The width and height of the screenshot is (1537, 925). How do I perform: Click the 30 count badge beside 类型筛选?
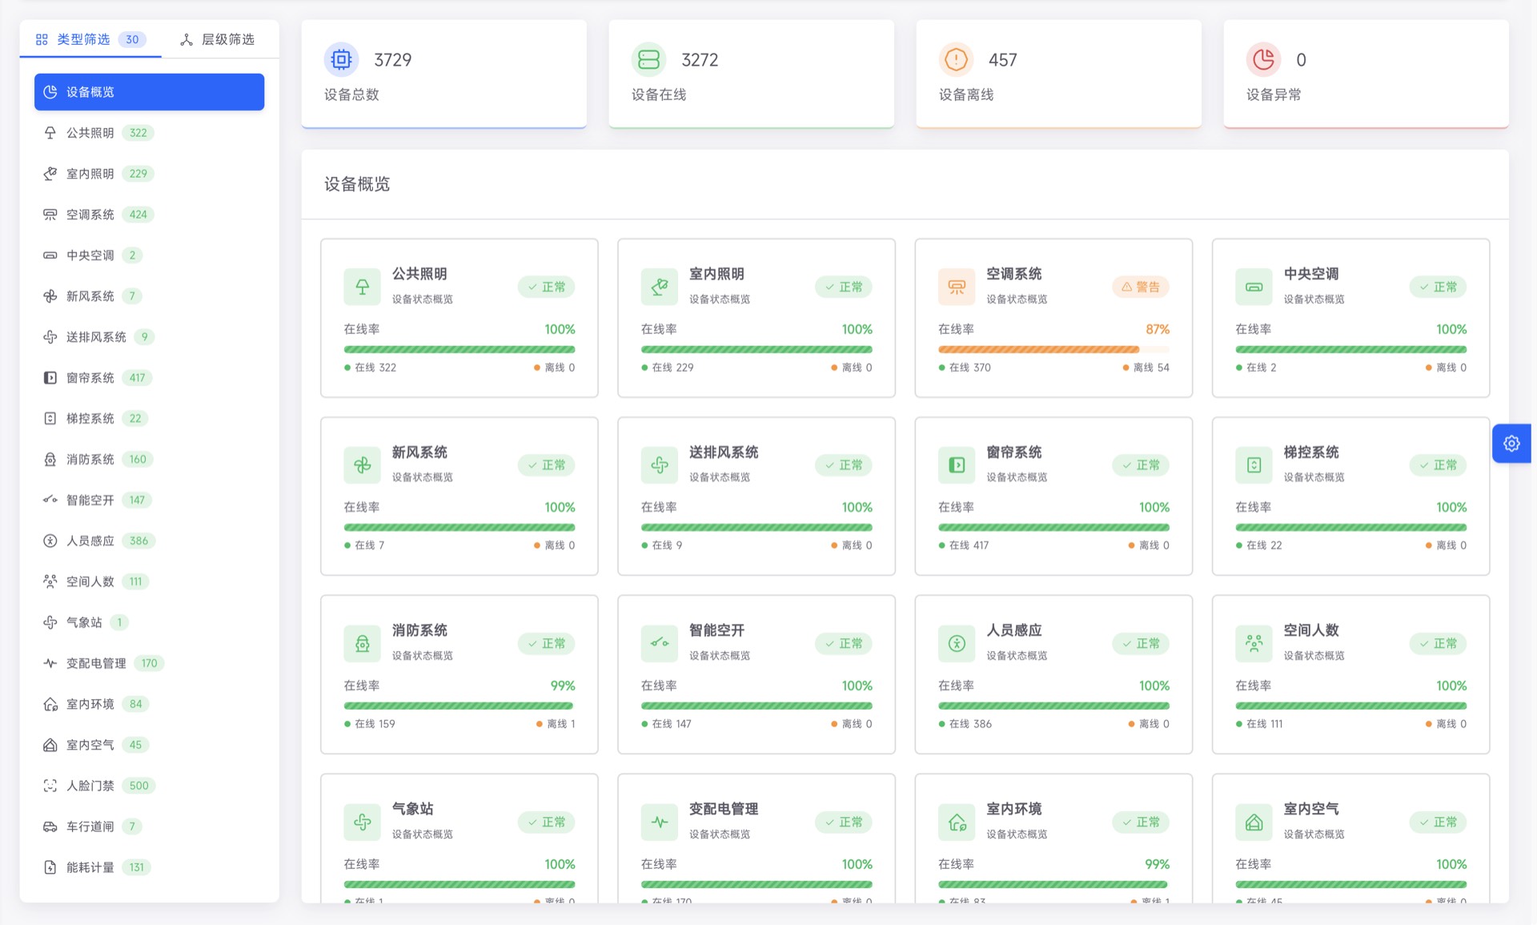(x=131, y=39)
